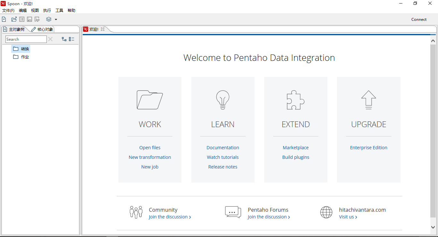Switch to the 核心对象 tab
438x237 pixels.
pos(42,29)
